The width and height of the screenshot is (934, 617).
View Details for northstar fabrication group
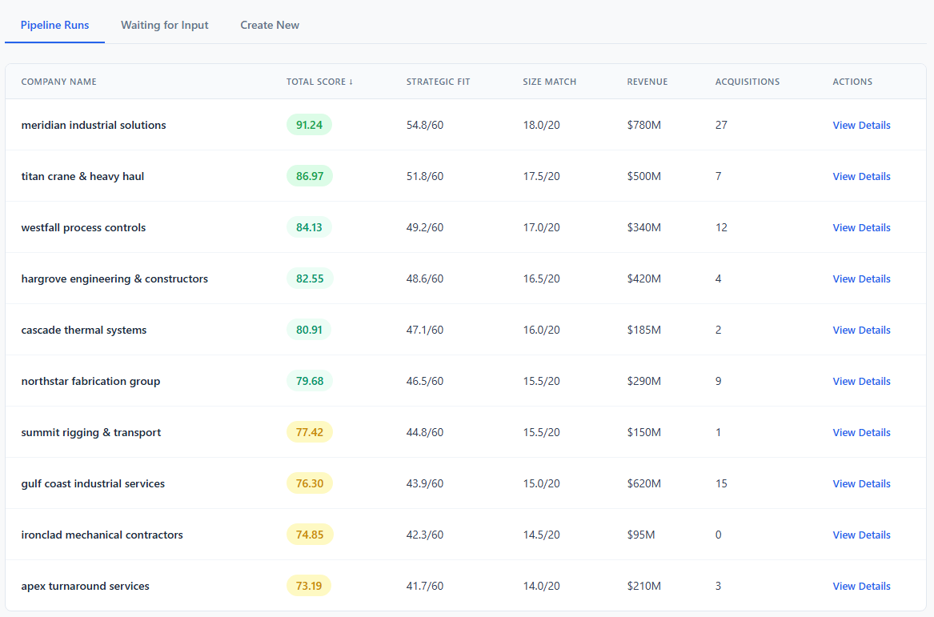[x=861, y=381]
